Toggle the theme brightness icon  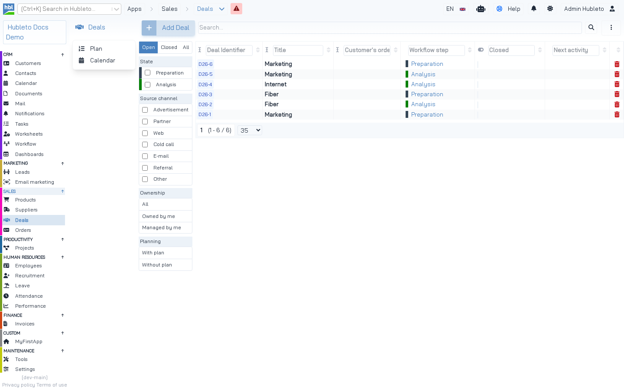coord(550,9)
